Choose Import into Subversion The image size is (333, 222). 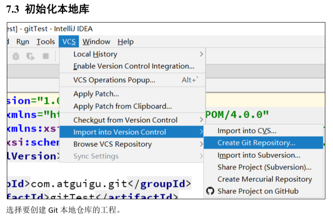pos(263,155)
